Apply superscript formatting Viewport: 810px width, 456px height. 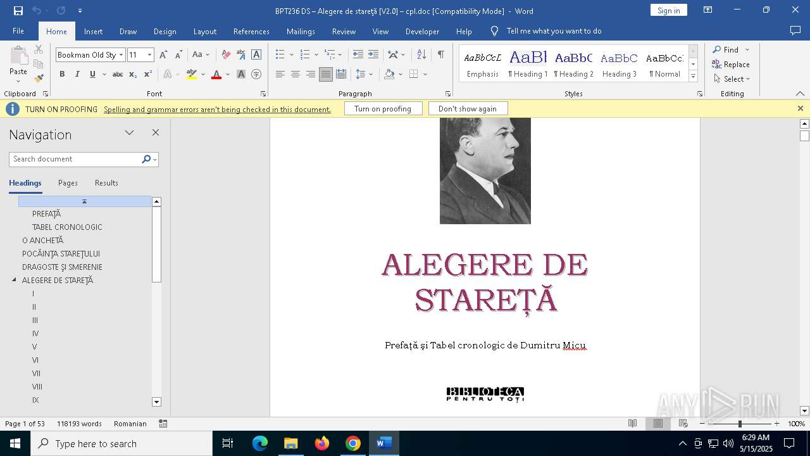148,74
